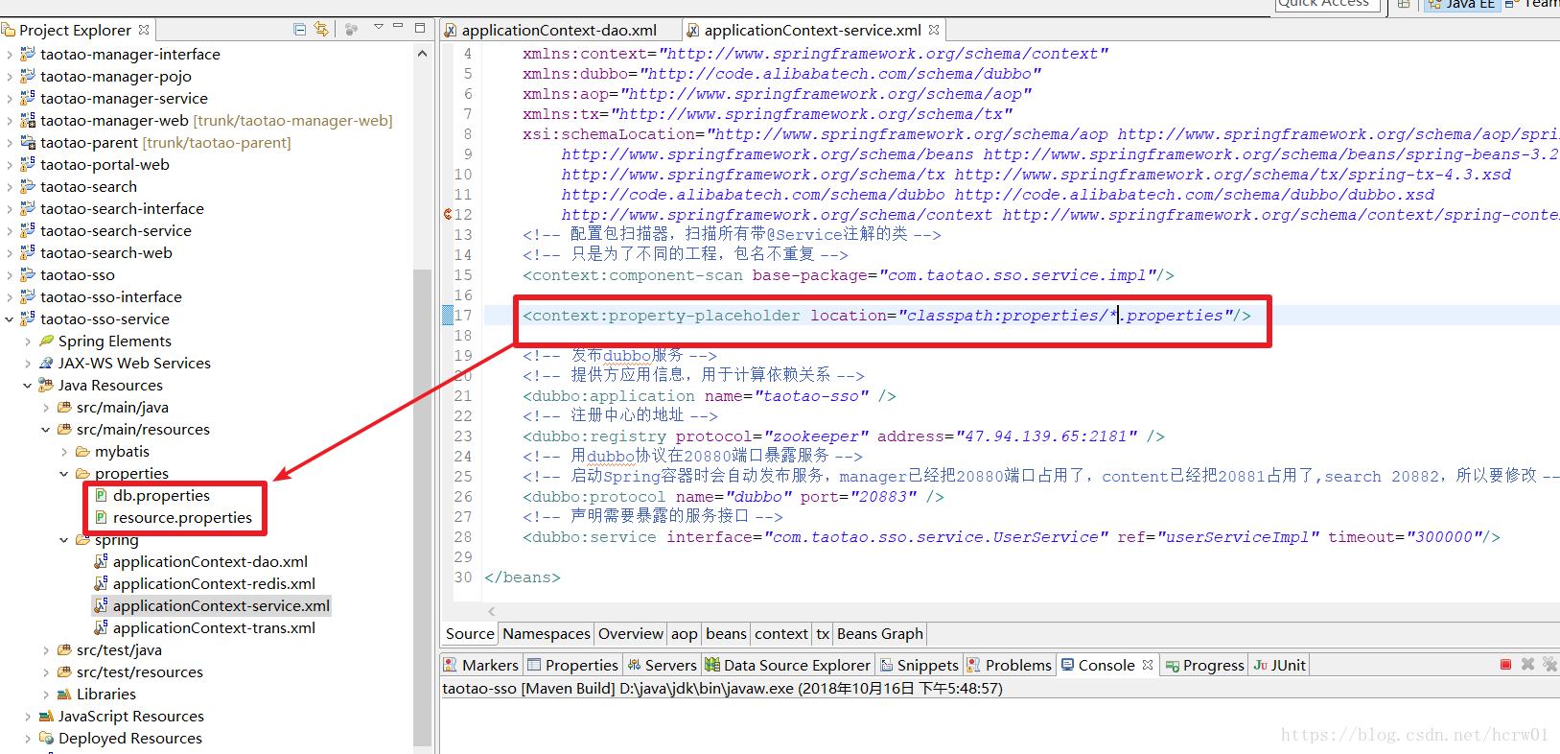1560x754 pixels.
Task: Select applicationContext-dao.xml in tree
Action: point(210,562)
